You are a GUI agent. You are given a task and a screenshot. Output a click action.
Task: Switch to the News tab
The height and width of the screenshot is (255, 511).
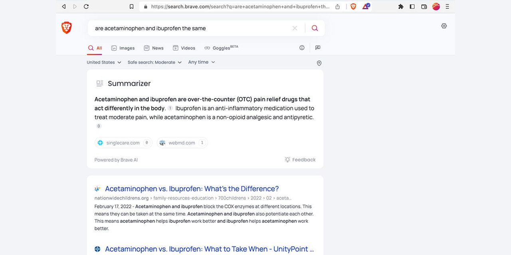tap(154, 48)
